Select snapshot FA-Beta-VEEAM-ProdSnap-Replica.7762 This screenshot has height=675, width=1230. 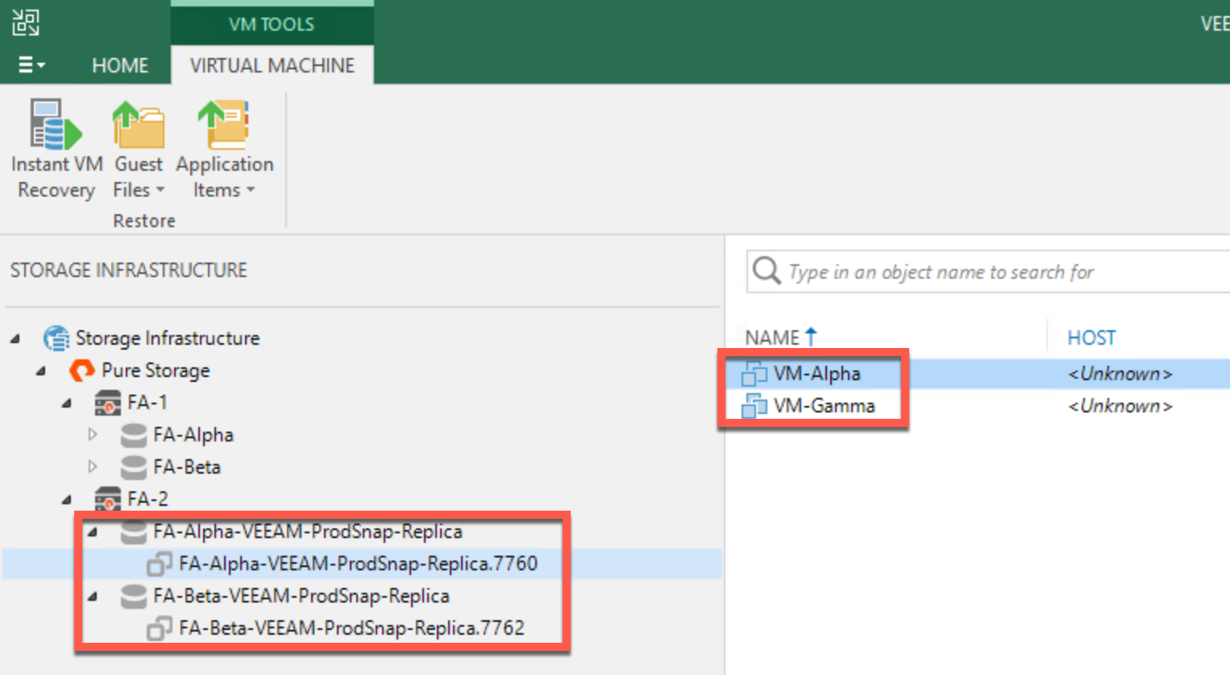pyautogui.click(x=351, y=628)
